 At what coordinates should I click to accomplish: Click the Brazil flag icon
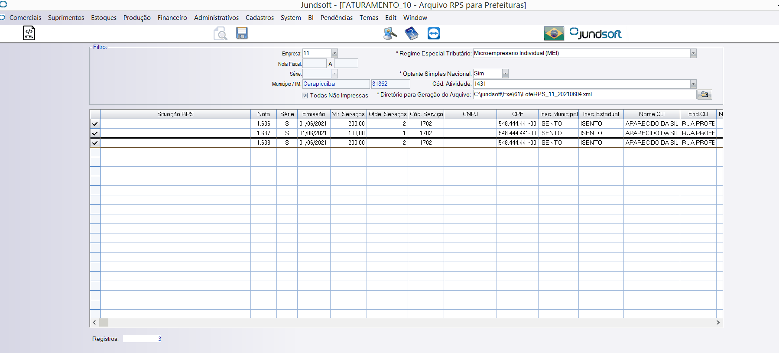(x=554, y=33)
